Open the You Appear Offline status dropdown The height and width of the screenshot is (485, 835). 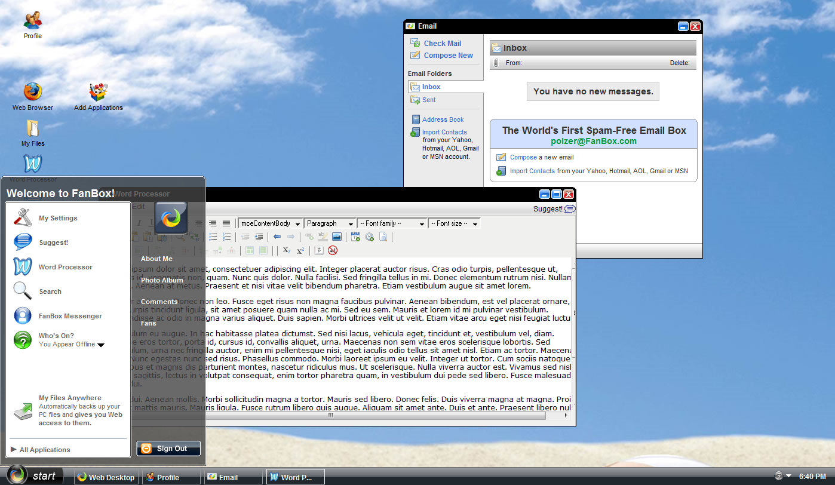point(101,345)
